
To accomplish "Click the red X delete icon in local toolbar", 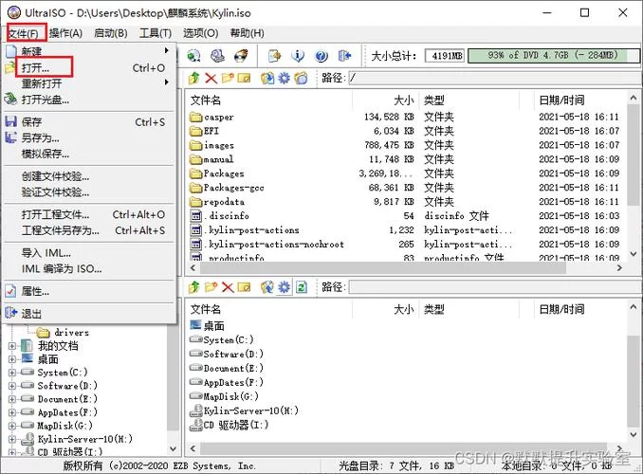I will click(228, 287).
